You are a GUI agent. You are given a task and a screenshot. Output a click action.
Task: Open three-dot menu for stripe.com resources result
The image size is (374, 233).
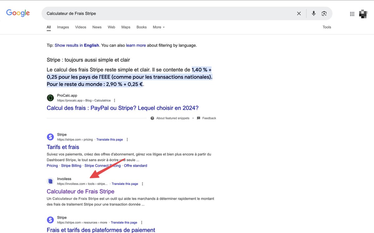(141, 222)
